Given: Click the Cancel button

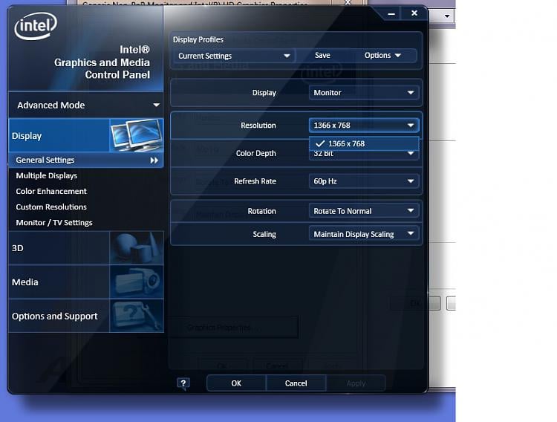Looking at the screenshot, I should [296, 383].
